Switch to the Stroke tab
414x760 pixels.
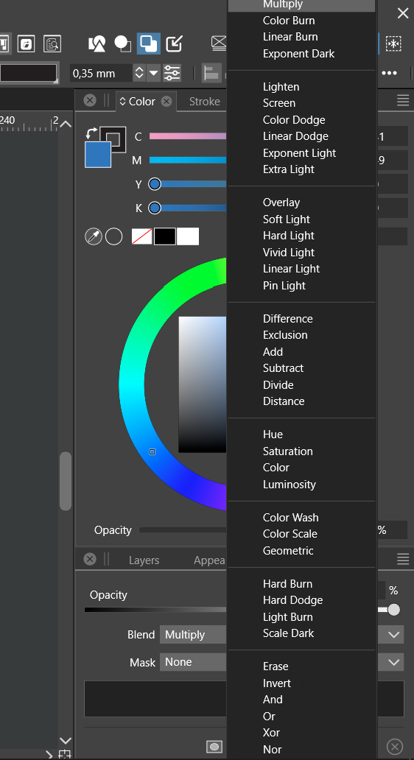[204, 102]
